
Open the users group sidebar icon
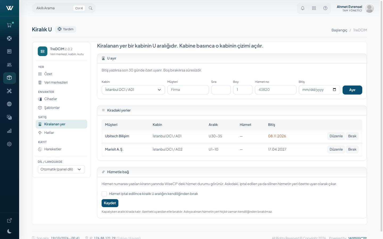pos(9,65)
